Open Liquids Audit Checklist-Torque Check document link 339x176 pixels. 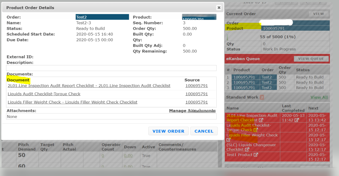(44, 94)
